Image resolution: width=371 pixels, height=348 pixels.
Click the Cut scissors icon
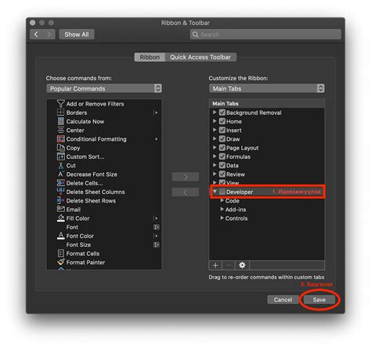(x=60, y=166)
